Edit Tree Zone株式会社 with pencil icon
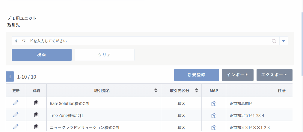 coord(16,115)
